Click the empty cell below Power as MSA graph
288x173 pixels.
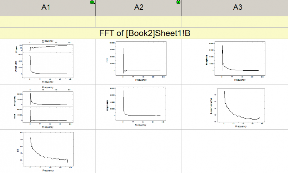(235, 151)
